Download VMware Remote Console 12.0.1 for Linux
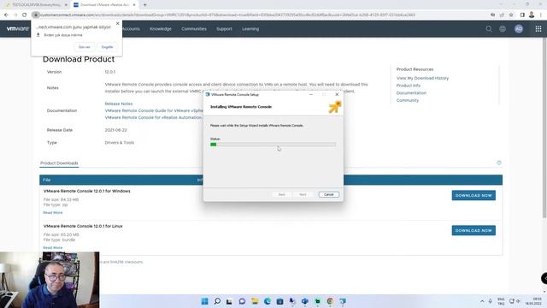Image resolution: width=547 pixels, height=308 pixels. point(473,230)
